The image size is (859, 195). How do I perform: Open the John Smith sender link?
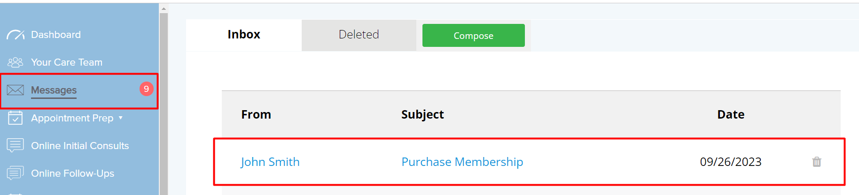[x=270, y=162]
